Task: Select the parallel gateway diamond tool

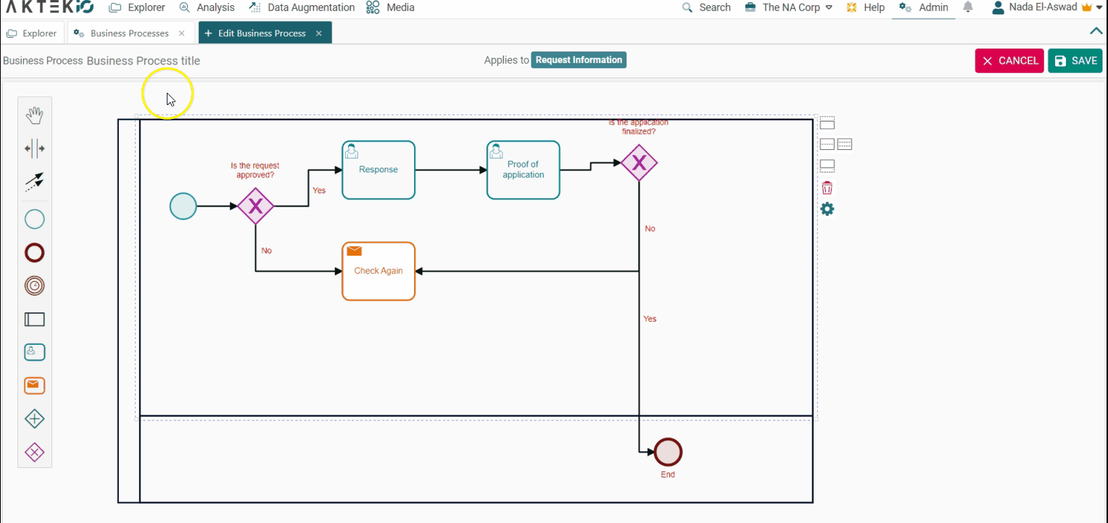Action: click(34, 419)
